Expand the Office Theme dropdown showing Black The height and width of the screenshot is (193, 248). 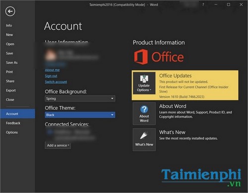[80, 115]
